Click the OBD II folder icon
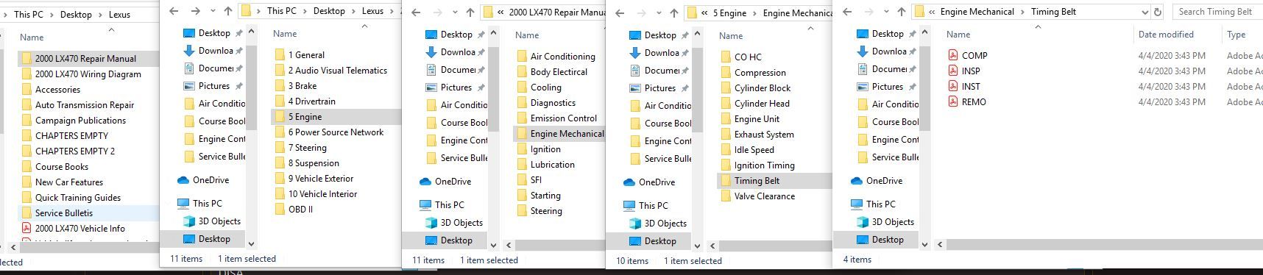 (x=280, y=209)
